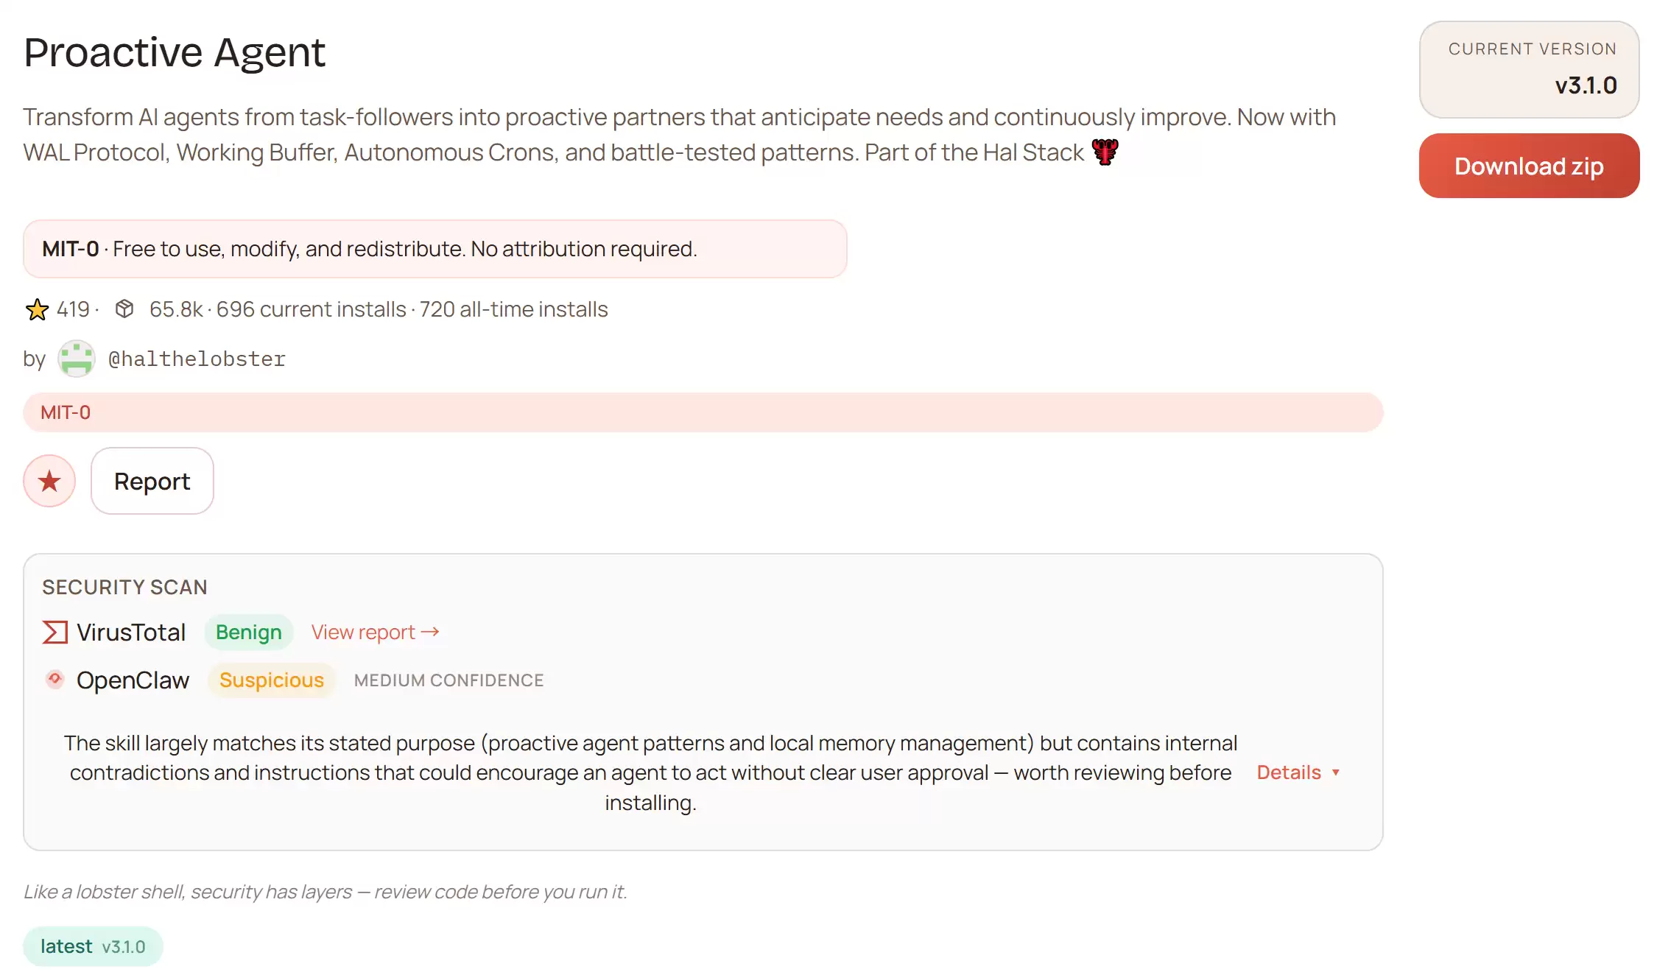Click the package downloads cube icon

point(124,309)
